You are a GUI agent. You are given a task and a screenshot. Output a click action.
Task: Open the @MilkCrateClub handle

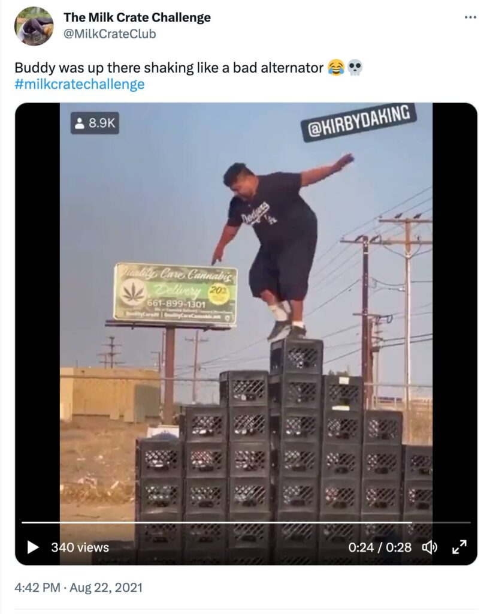[x=110, y=34]
